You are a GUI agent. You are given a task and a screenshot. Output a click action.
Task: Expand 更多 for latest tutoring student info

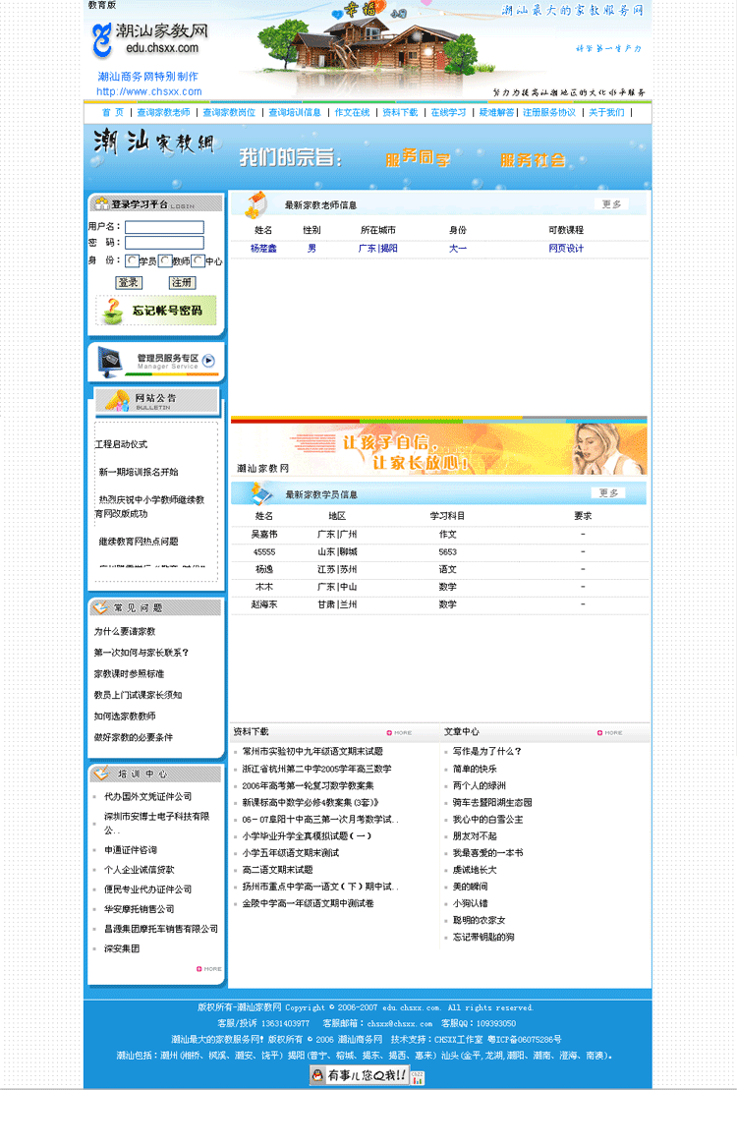[x=608, y=493]
